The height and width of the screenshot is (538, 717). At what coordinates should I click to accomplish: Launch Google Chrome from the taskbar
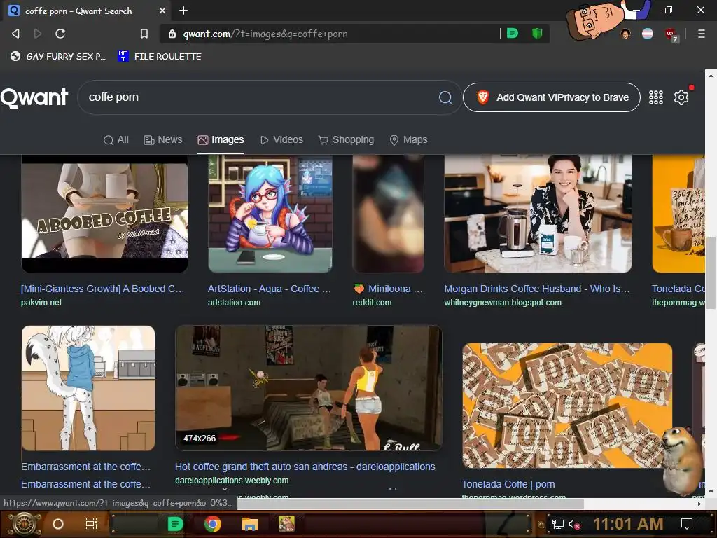pos(213,524)
